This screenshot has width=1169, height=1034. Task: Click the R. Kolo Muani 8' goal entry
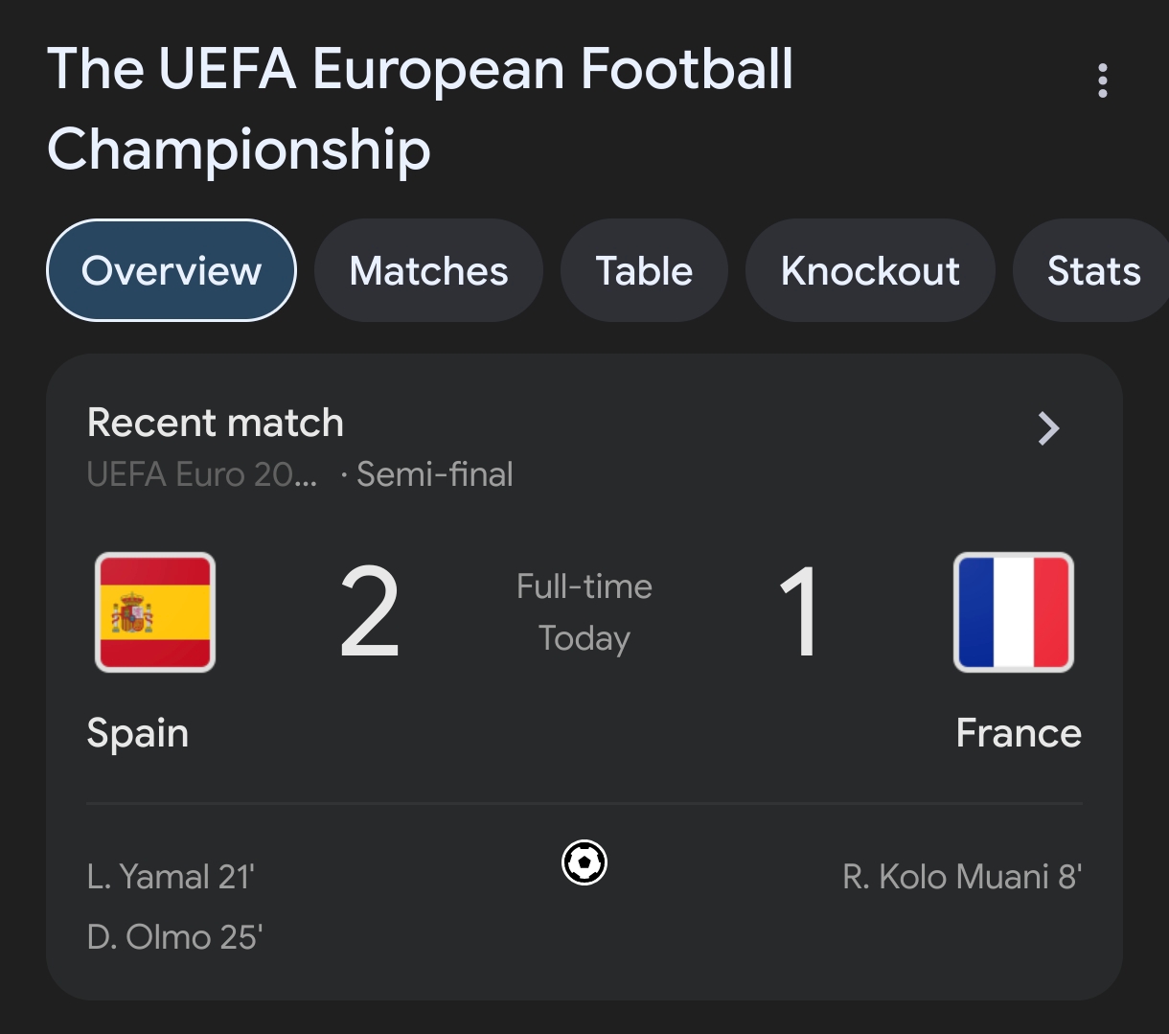(x=962, y=877)
